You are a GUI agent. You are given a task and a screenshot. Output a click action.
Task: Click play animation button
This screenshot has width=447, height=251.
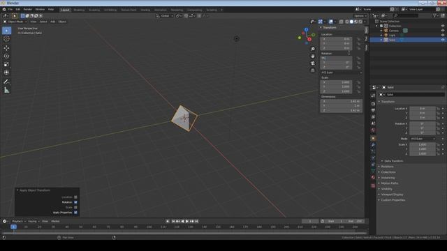click(x=187, y=221)
